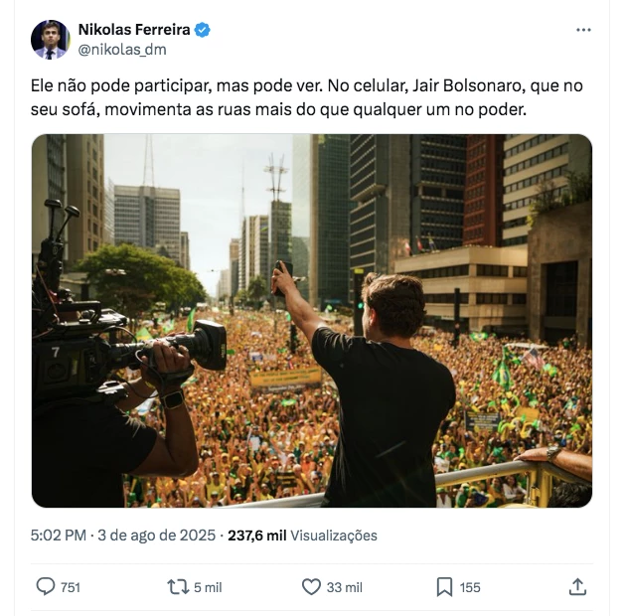Share the tweet via the upload arrow icon
Screen dimensions: 624x616
click(577, 587)
